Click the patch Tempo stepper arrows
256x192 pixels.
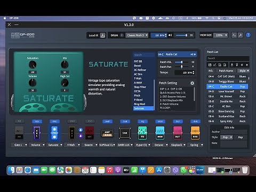tap(194, 73)
